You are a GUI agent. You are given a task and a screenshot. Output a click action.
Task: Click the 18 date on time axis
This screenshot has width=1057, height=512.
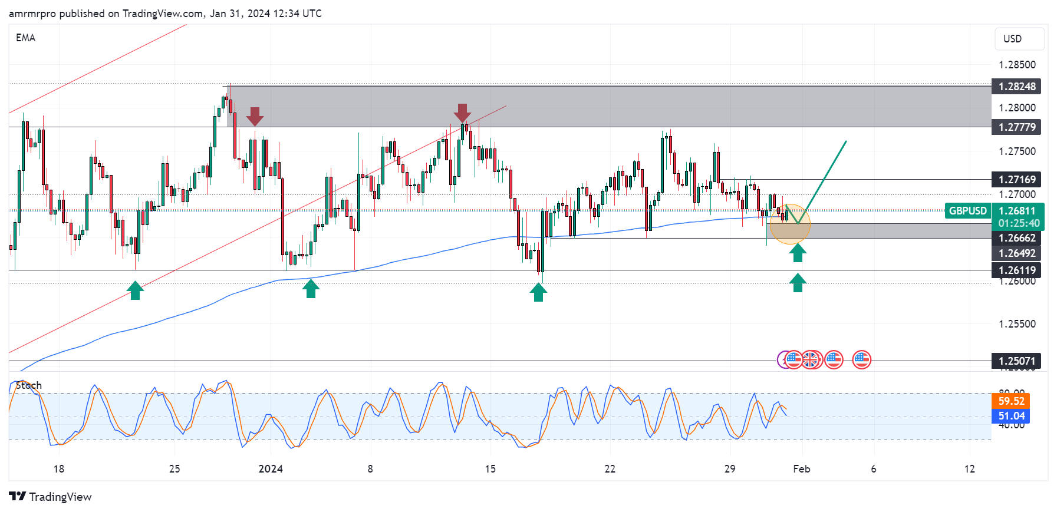(x=58, y=469)
